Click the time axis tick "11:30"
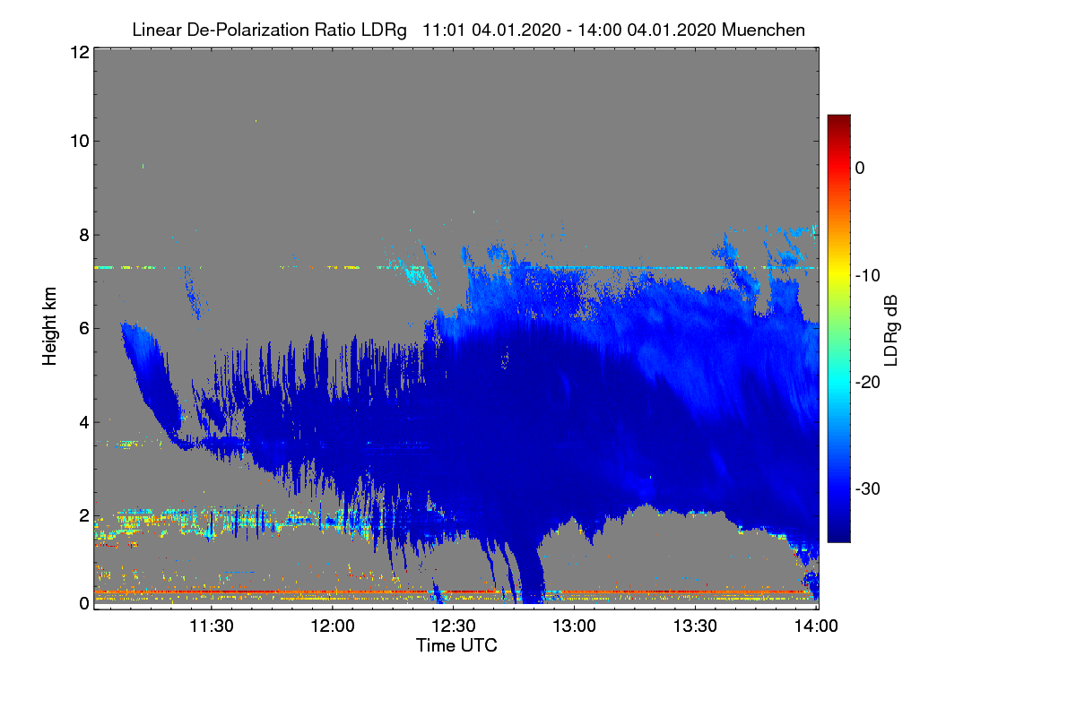 211,627
